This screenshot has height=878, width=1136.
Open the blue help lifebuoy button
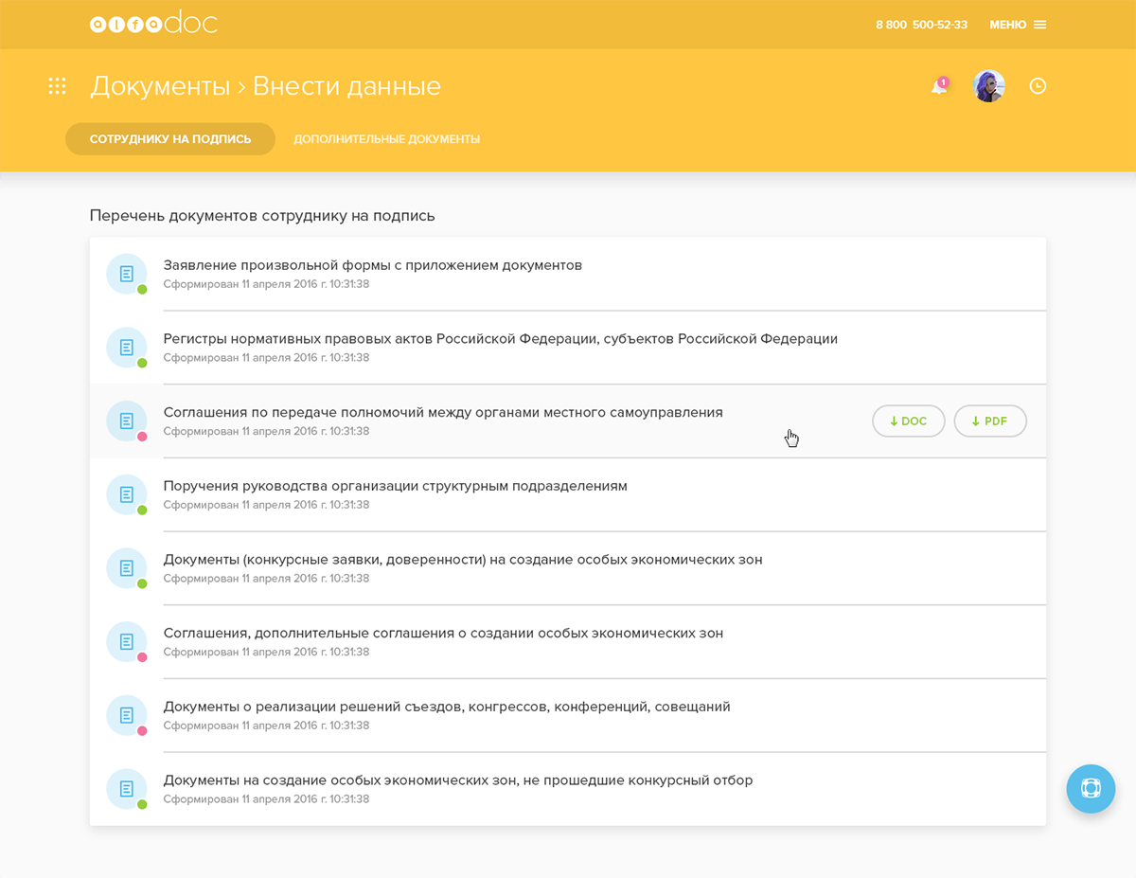[x=1091, y=788]
